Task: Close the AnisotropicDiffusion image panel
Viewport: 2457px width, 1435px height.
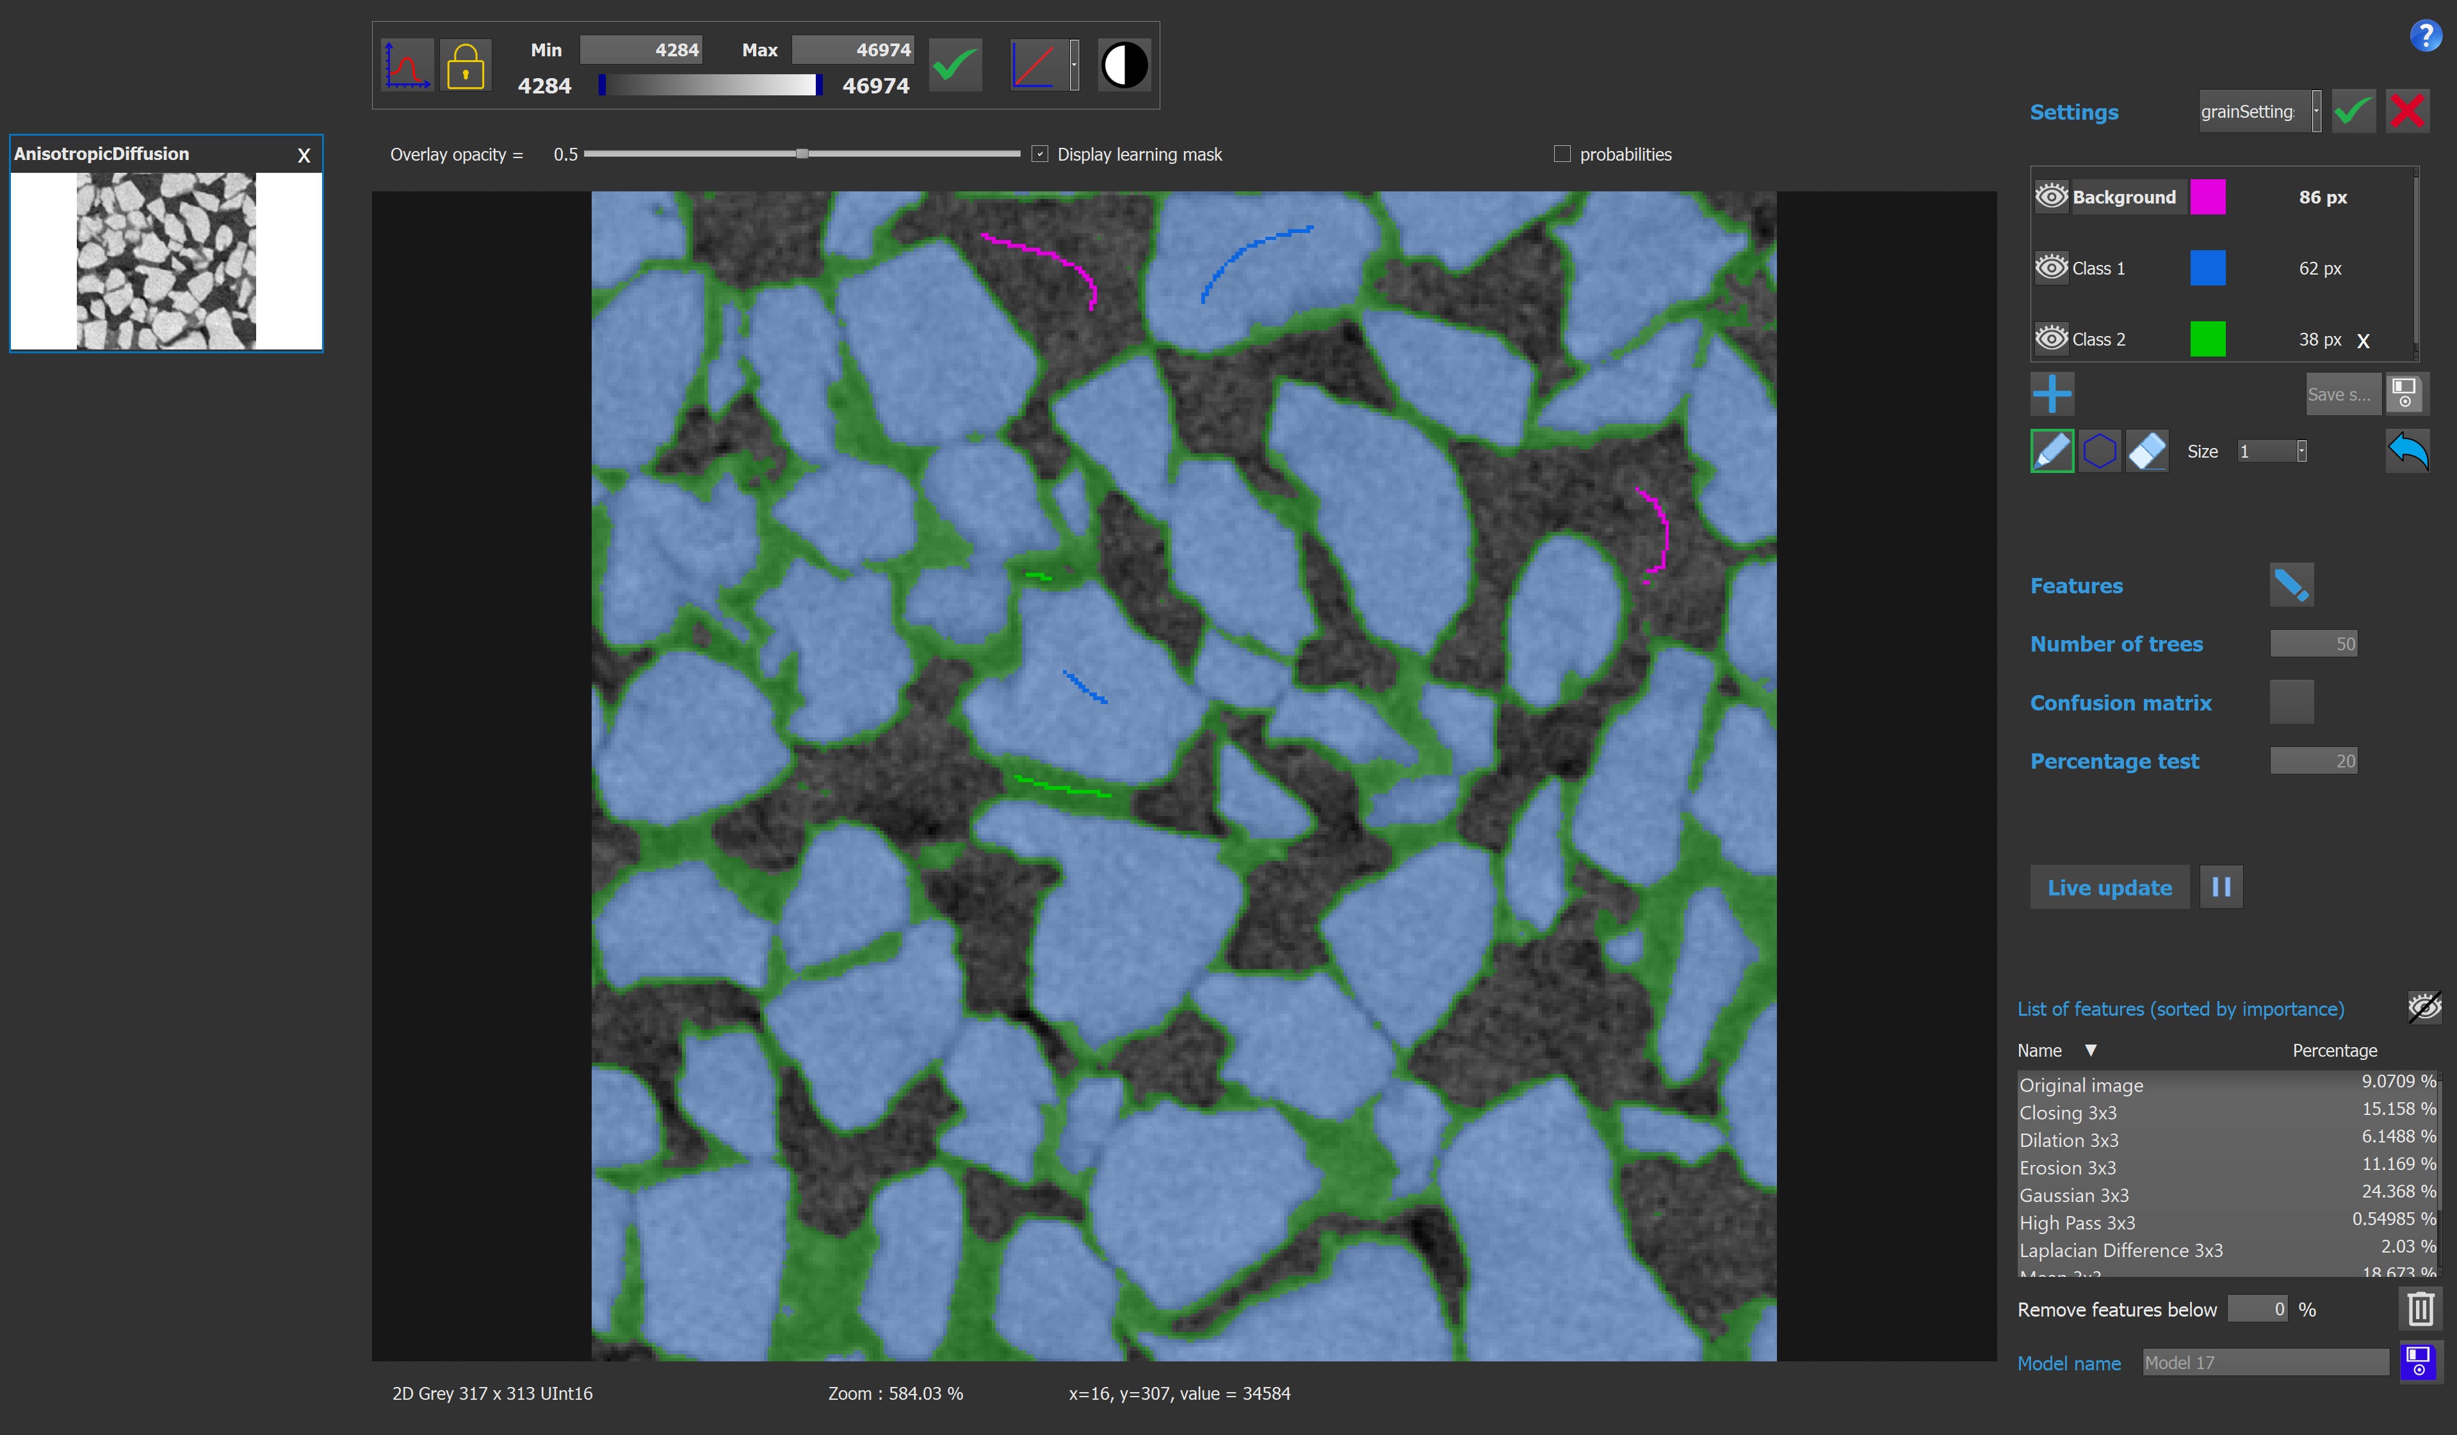Action: pyautogui.click(x=304, y=155)
